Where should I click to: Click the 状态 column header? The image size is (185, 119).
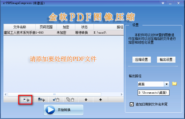[85, 27]
